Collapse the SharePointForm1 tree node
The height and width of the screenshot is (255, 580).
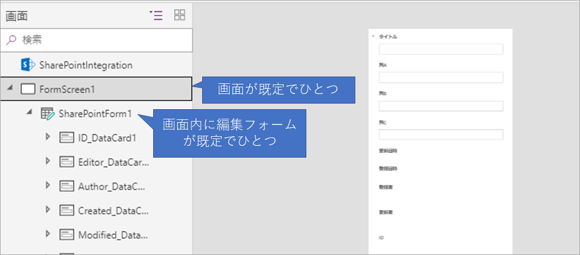pyautogui.click(x=29, y=113)
